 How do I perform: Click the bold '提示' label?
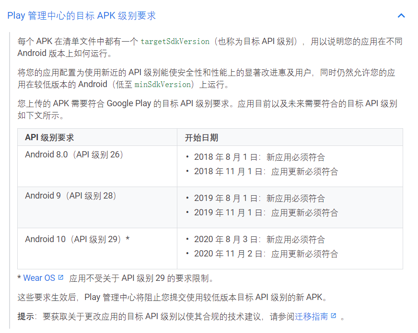coord(25,317)
